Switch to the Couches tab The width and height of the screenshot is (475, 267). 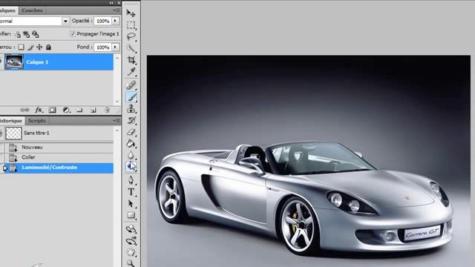[x=32, y=10]
